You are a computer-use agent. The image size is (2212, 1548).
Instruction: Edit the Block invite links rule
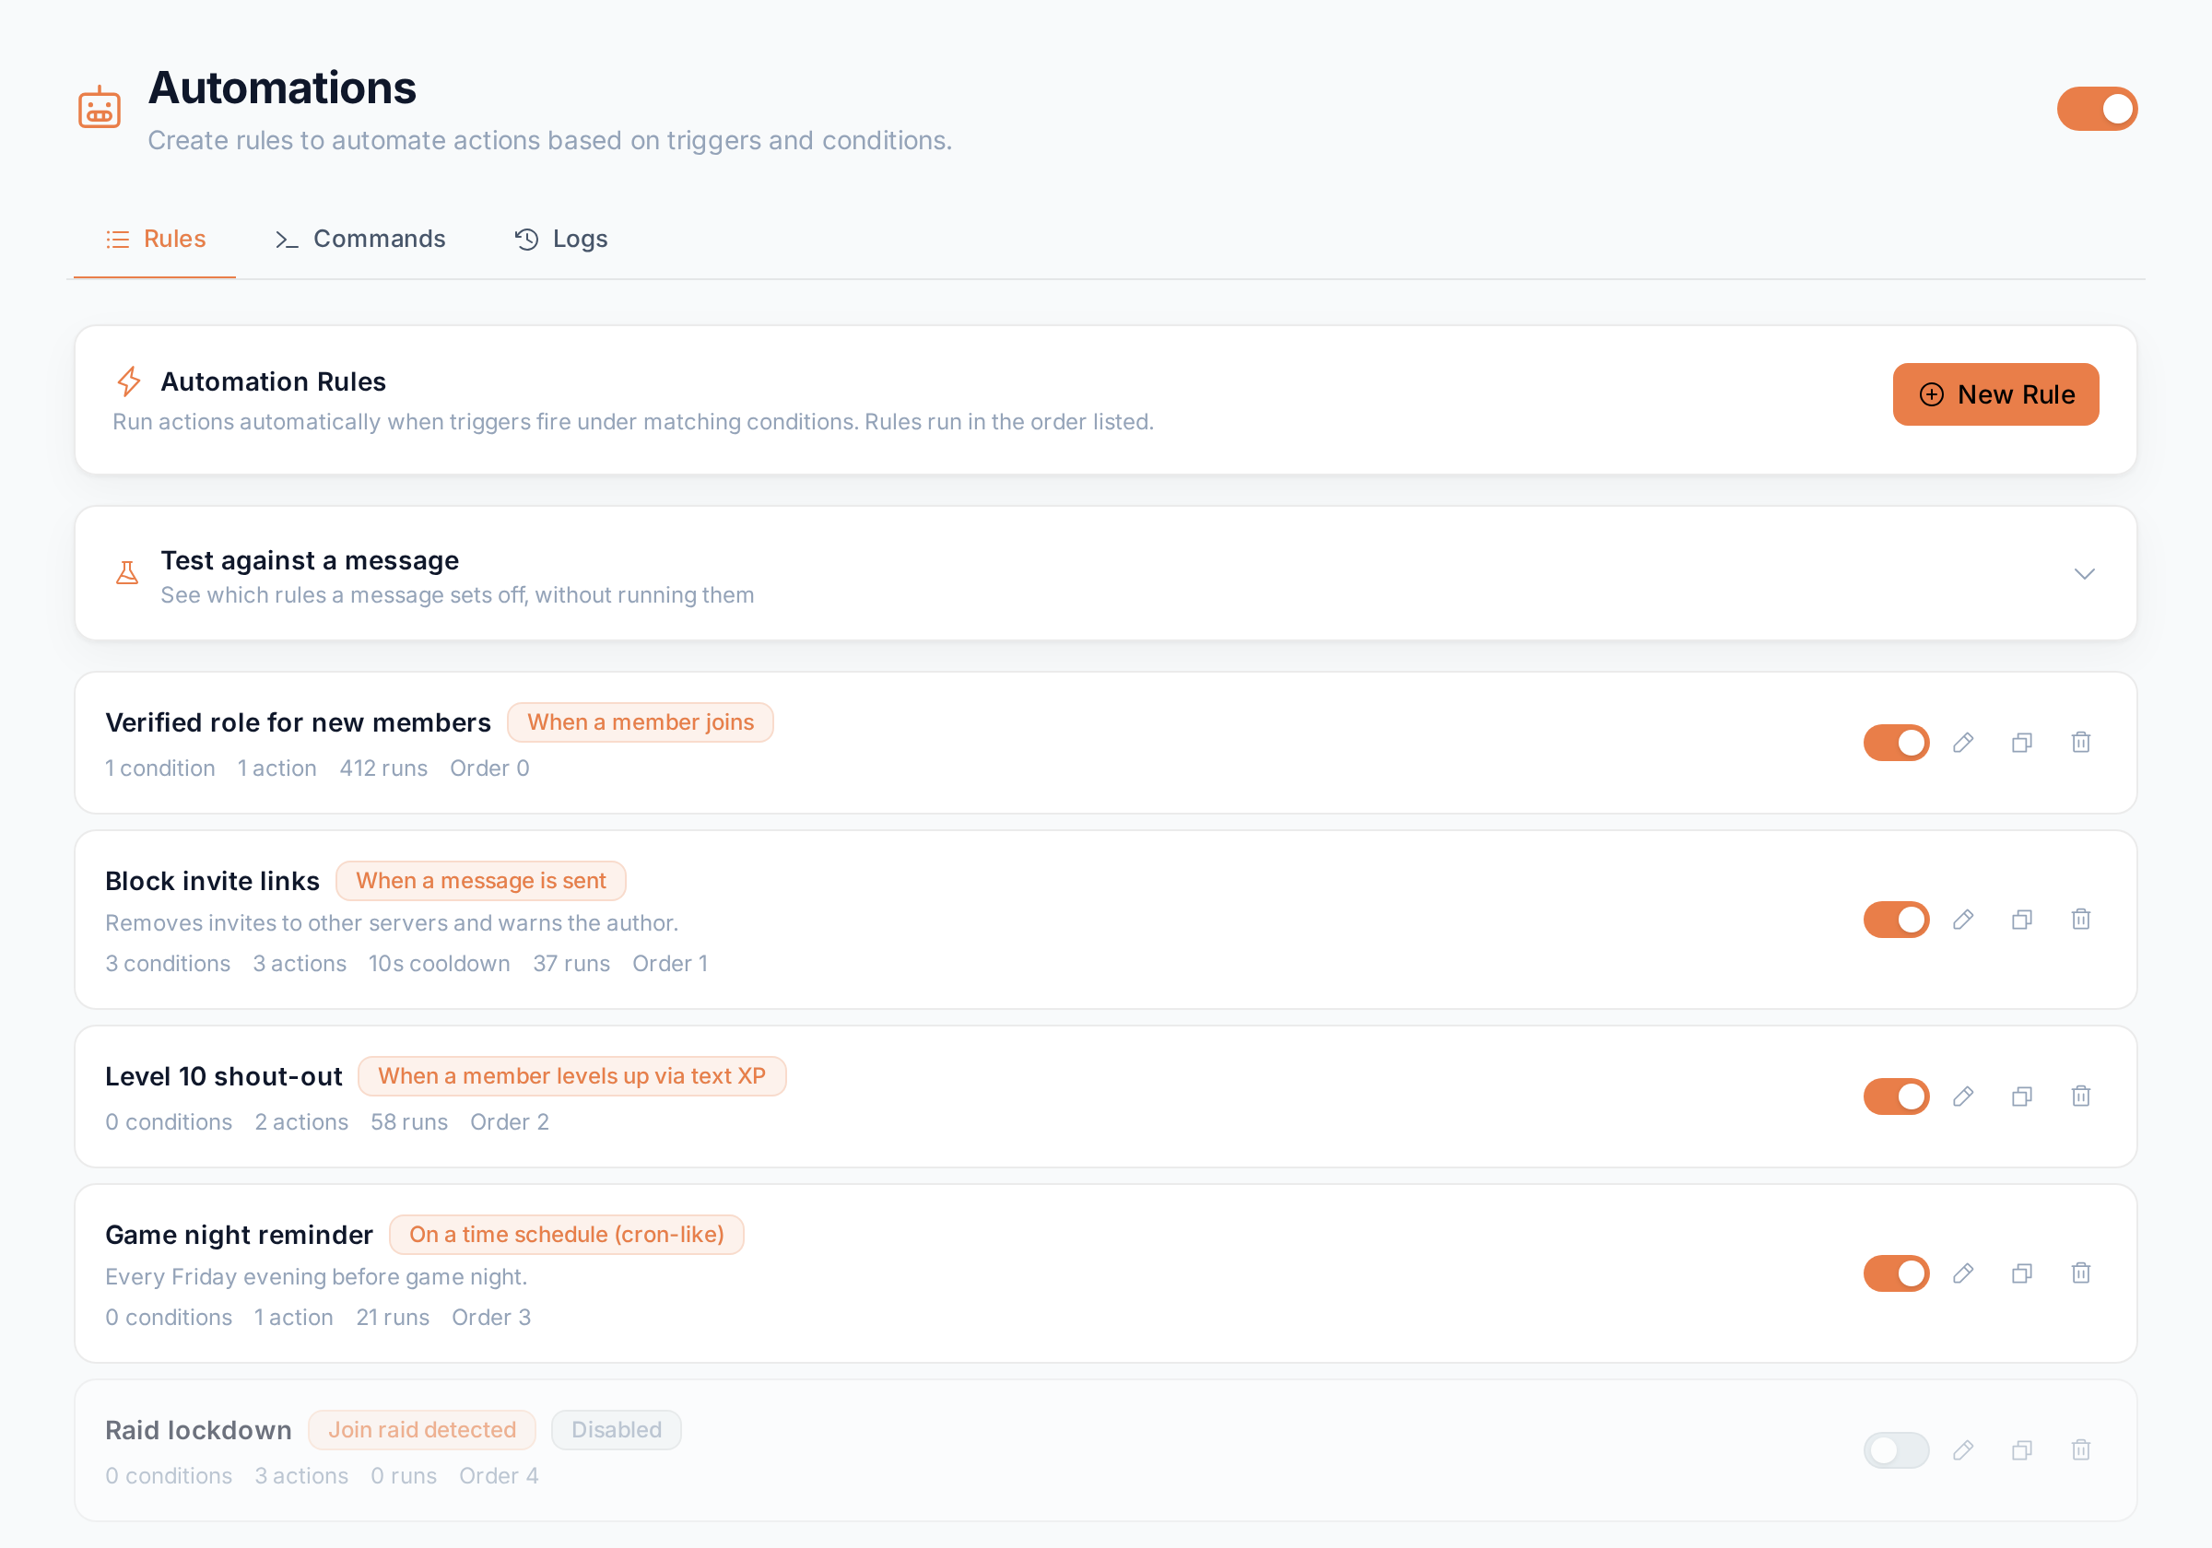point(1962,920)
